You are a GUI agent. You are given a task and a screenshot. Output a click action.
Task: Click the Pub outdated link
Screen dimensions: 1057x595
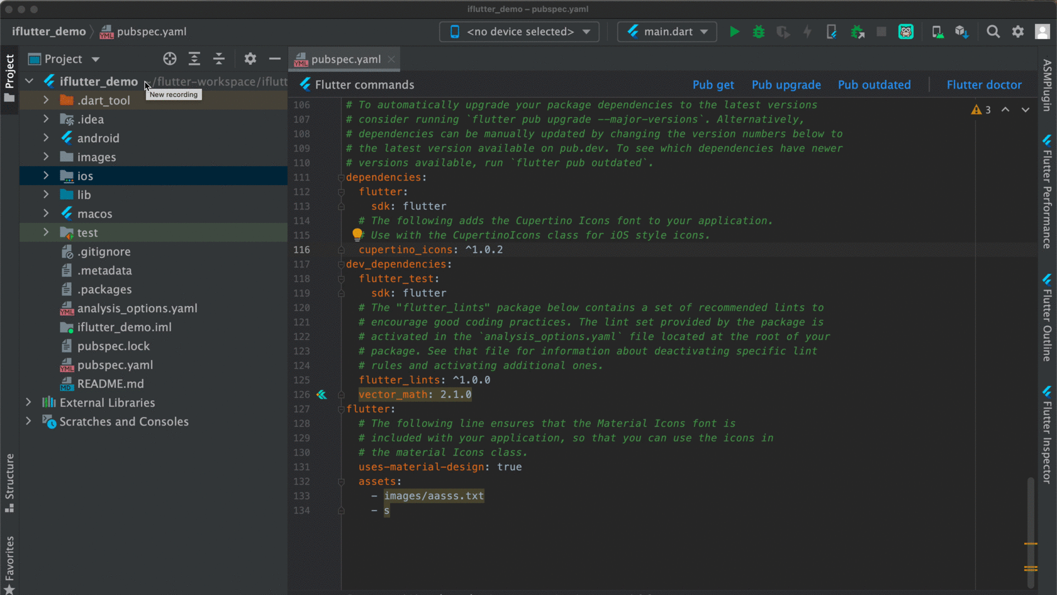tap(875, 85)
